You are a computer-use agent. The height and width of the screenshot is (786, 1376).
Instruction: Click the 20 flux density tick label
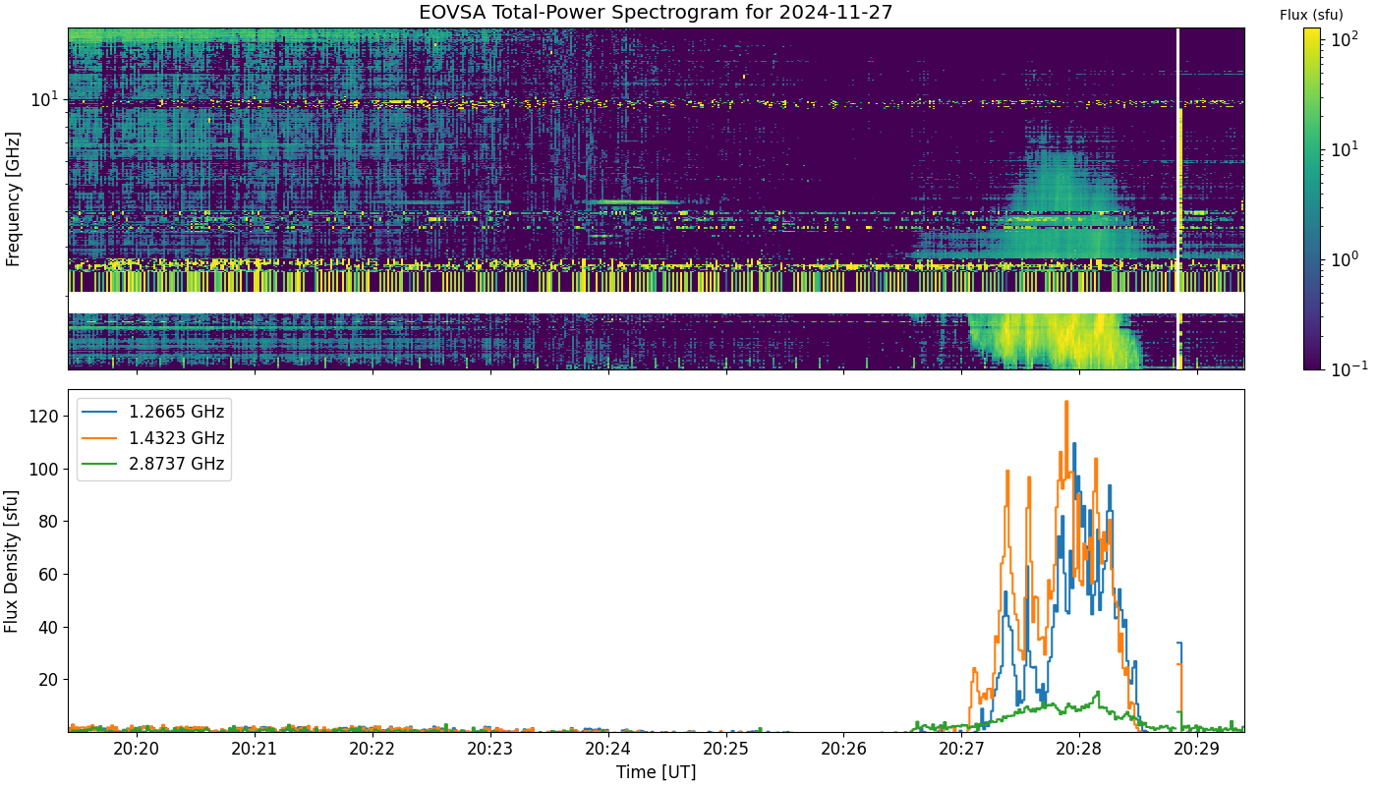pyautogui.click(x=49, y=680)
